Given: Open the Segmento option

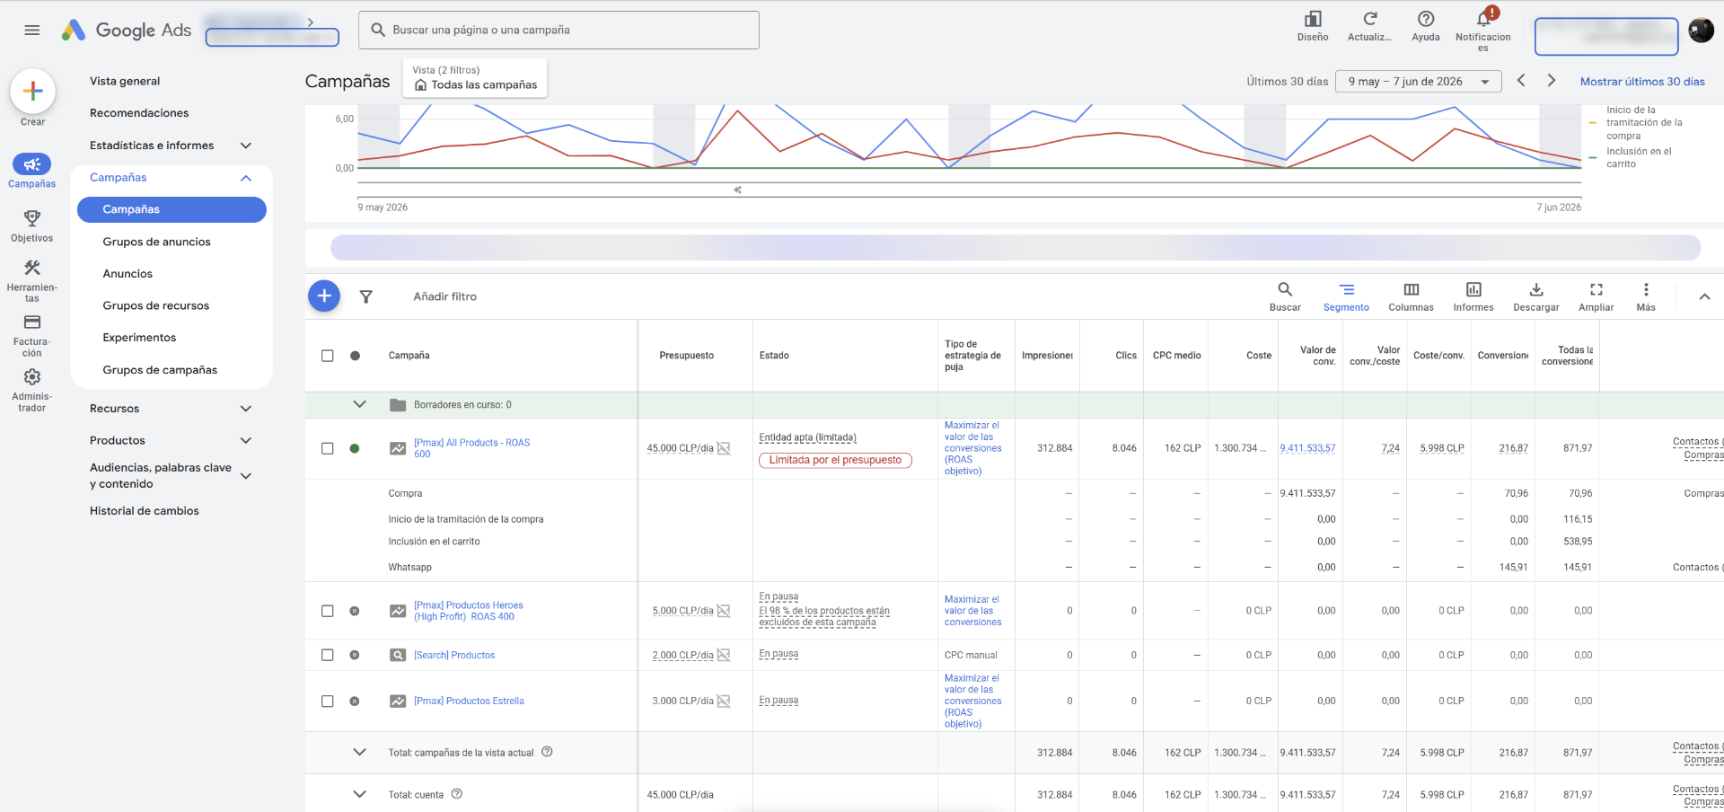Looking at the screenshot, I should coord(1346,296).
